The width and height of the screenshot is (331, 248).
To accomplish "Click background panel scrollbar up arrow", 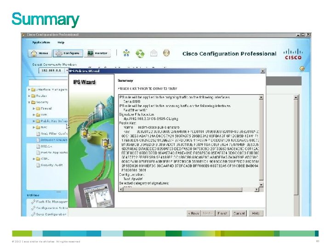I will (x=296, y=97).
